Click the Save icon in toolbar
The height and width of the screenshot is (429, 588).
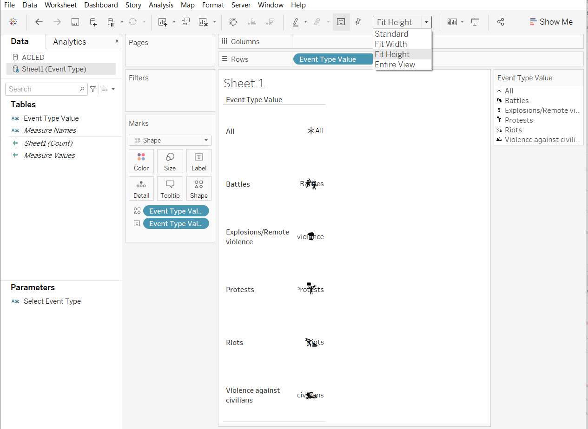click(x=75, y=22)
